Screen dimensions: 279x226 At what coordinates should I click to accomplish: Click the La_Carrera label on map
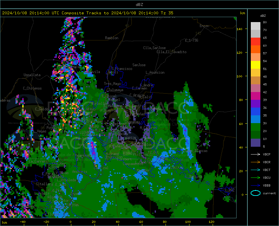pos(38,161)
